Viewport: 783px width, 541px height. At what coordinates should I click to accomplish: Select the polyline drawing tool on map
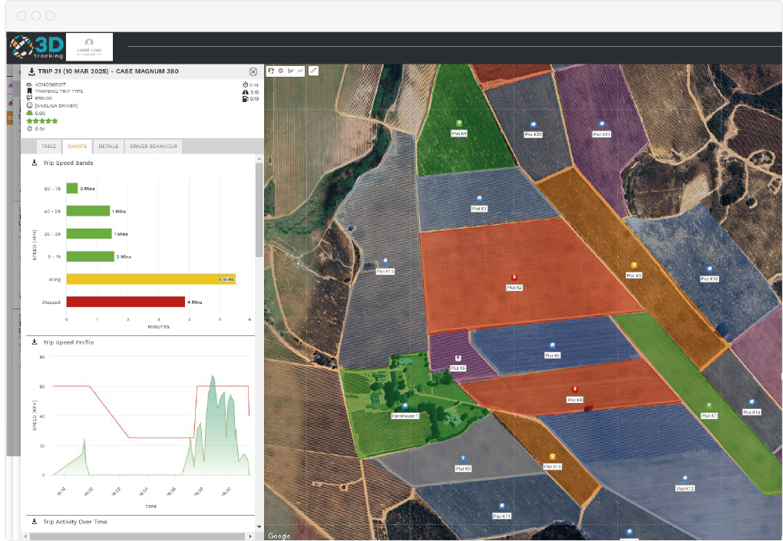pyautogui.click(x=300, y=71)
